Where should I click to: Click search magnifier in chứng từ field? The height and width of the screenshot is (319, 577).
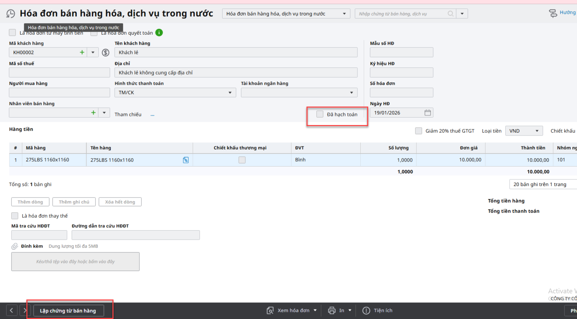pos(450,14)
